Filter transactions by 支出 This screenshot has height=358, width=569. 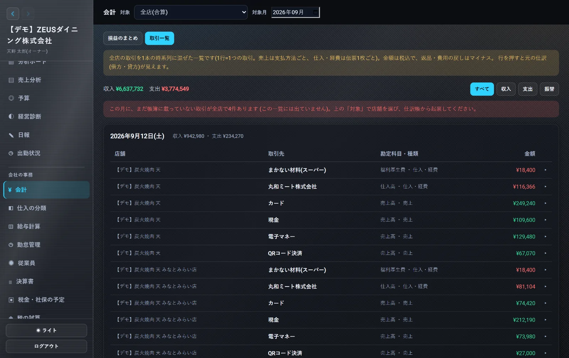coord(527,89)
